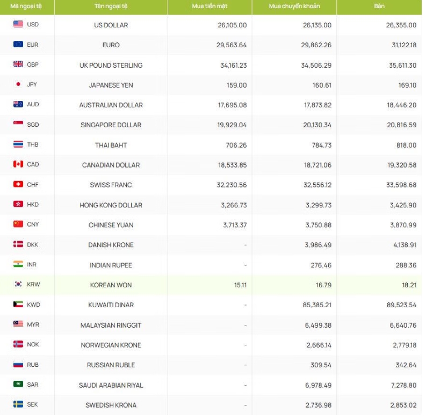Select the "Mua chuyển khoản" column header
The height and width of the screenshot is (420, 426).
point(294,6)
